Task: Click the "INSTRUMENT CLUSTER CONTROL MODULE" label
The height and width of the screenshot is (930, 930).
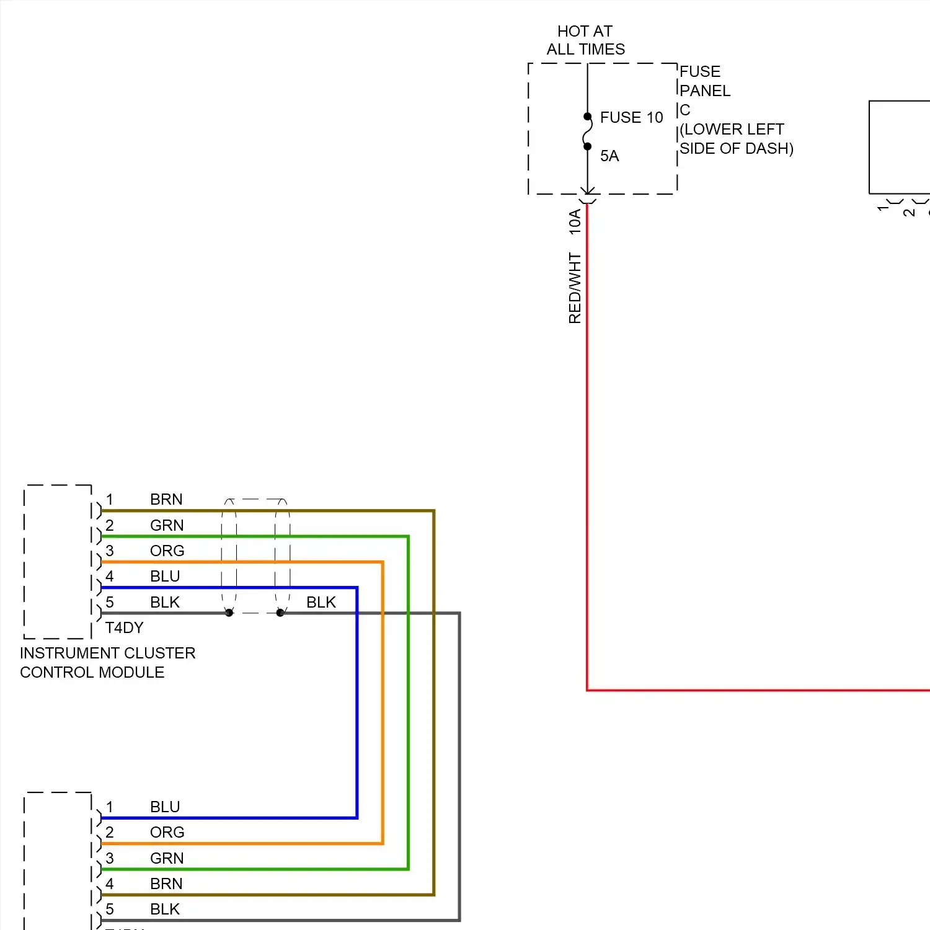Action: (x=107, y=662)
